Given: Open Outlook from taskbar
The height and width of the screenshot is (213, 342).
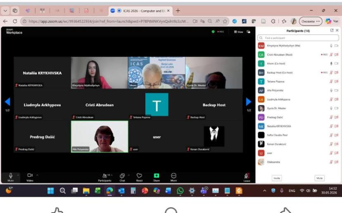Looking at the screenshot, I should point(121,191).
